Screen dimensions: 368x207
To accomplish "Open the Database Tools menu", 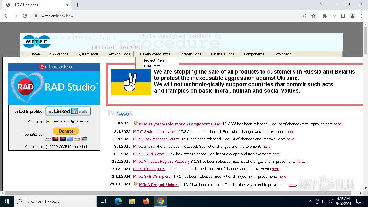I will click(223, 54).
